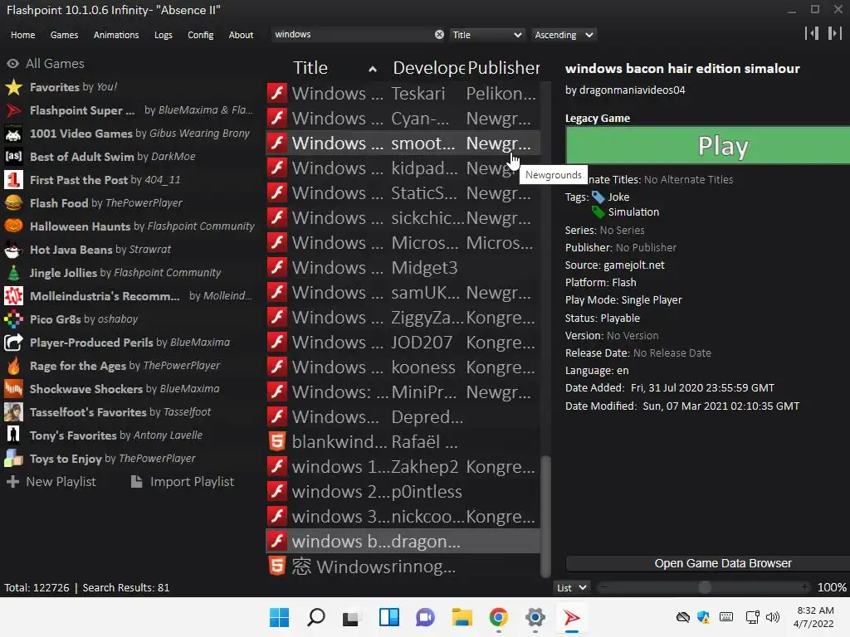Open the Games tab
Image resolution: width=850 pixels, height=637 pixels.
pyautogui.click(x=64, y=35)
